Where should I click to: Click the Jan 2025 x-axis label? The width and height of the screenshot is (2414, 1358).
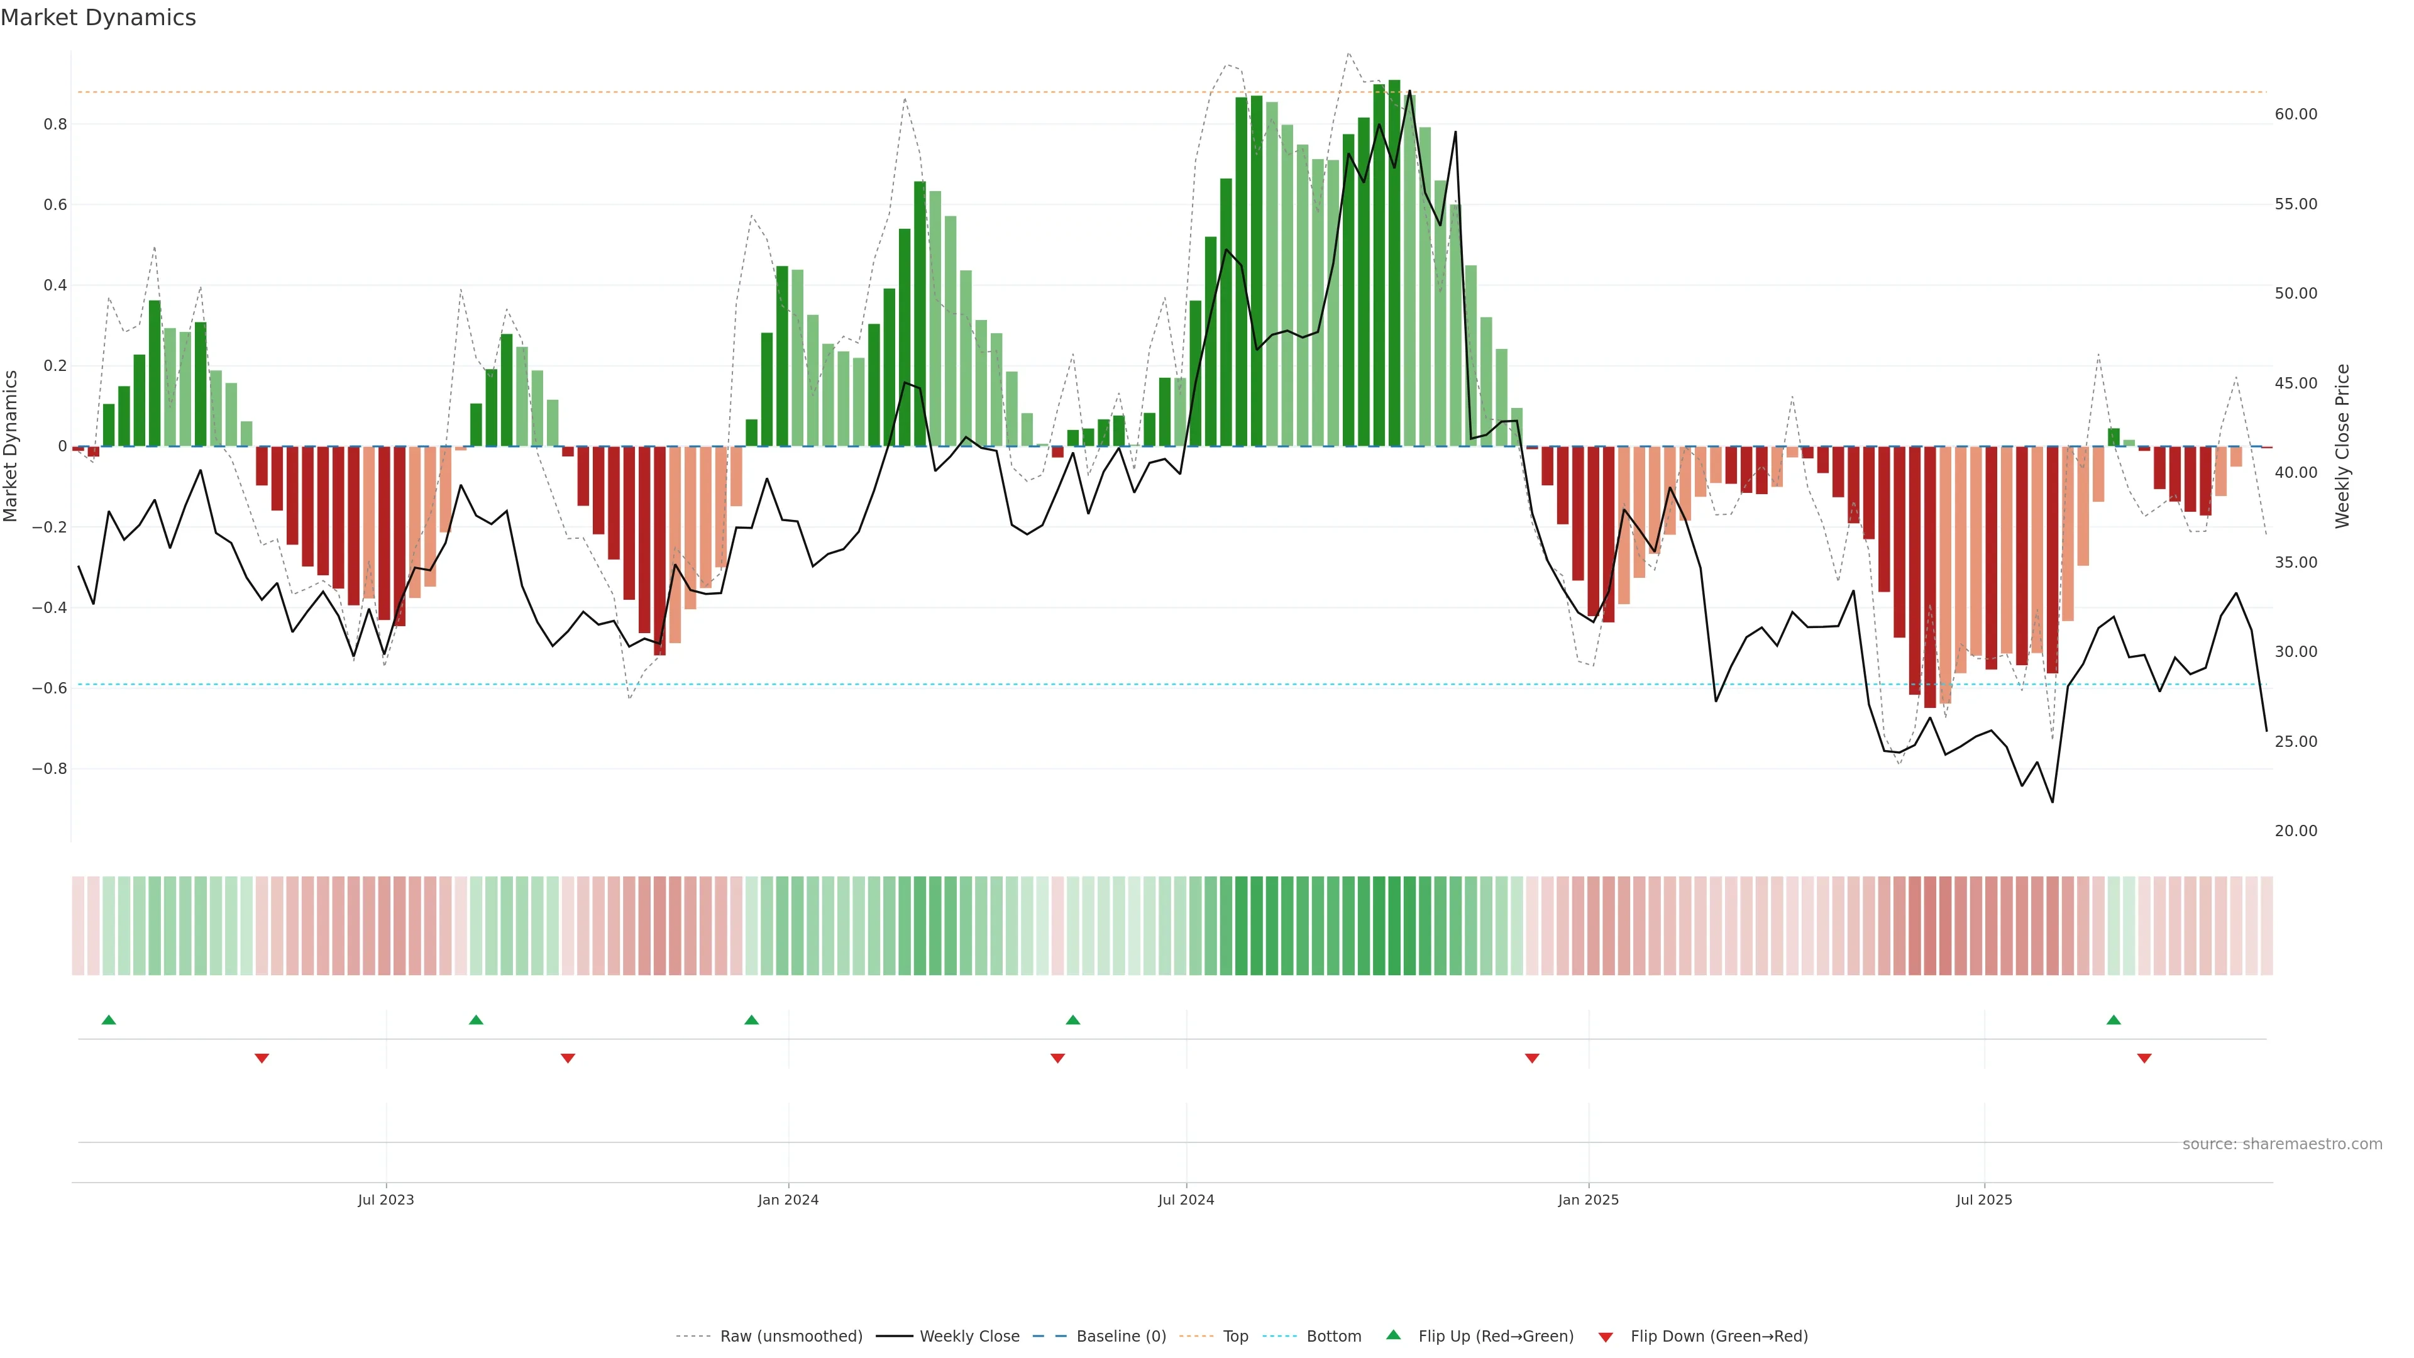[1589, 1200]
